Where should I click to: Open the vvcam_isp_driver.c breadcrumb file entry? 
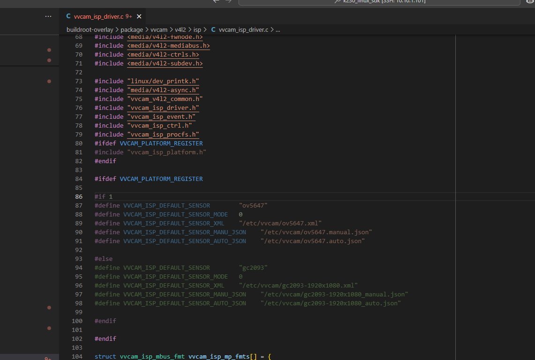(x=243, y=29)
